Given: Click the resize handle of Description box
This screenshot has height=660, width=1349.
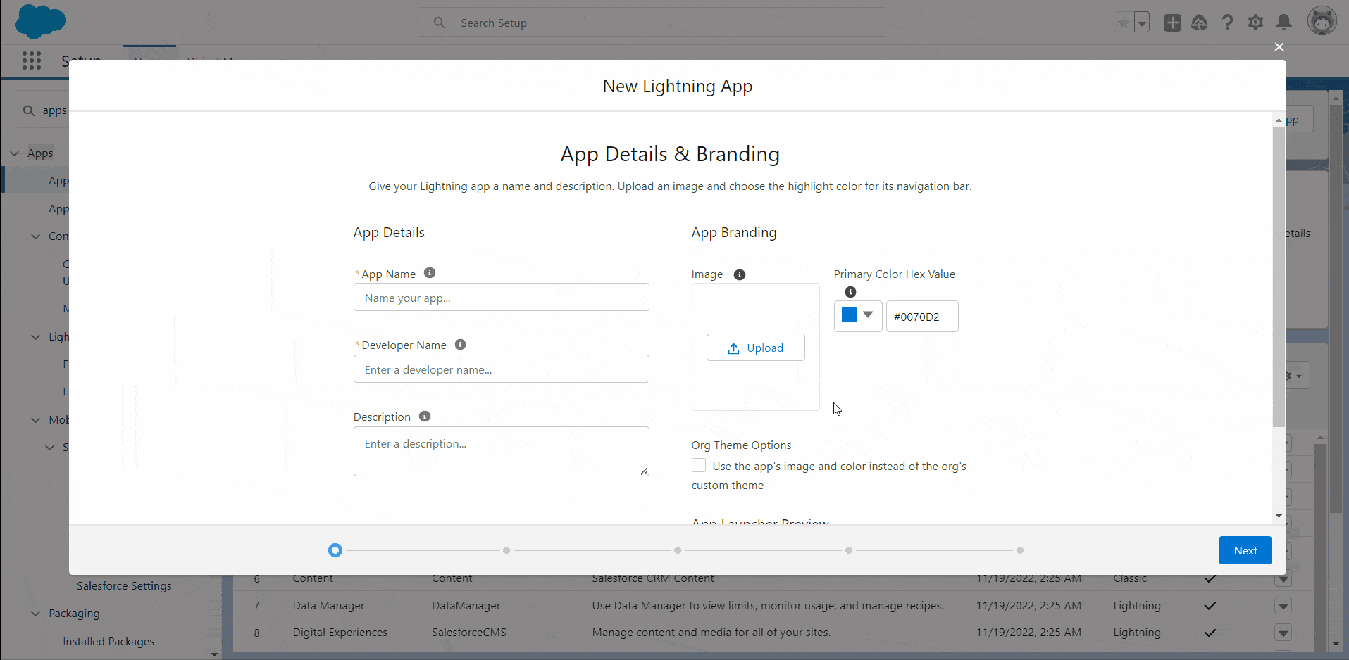Looking at the screenshot, I should (644, 471).
